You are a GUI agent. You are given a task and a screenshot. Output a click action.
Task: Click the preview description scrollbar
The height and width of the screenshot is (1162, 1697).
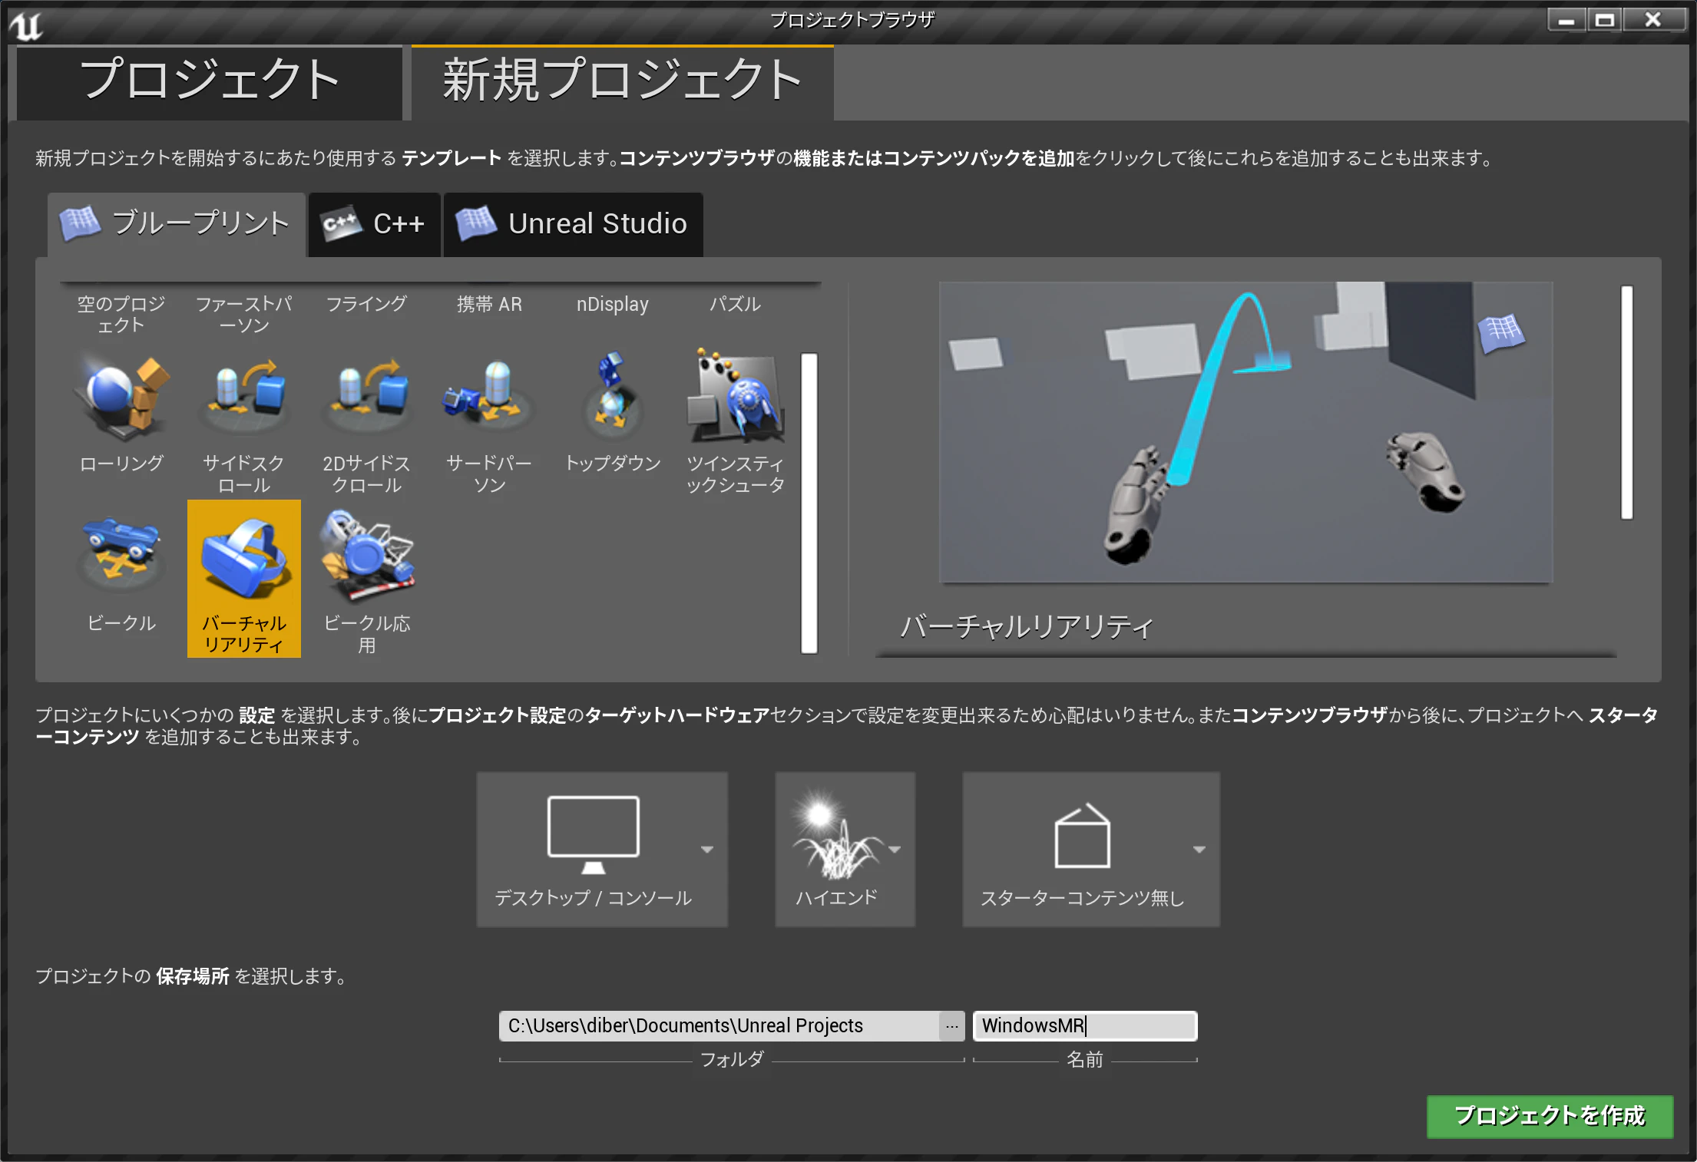click(x=1626, y=402)
